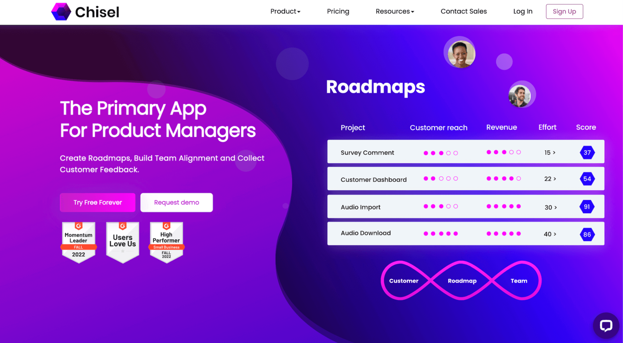Click the Contact Sales menu item
This screenshot has width=623, height=343.
tap(463, 12)
